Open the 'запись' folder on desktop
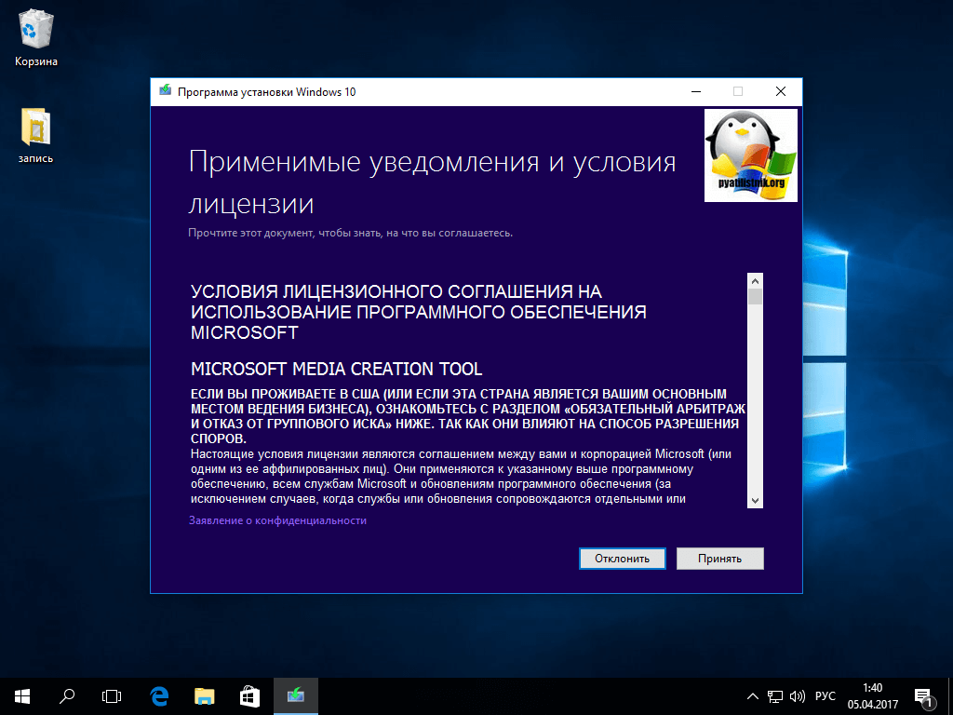 [x=36, y=135]
